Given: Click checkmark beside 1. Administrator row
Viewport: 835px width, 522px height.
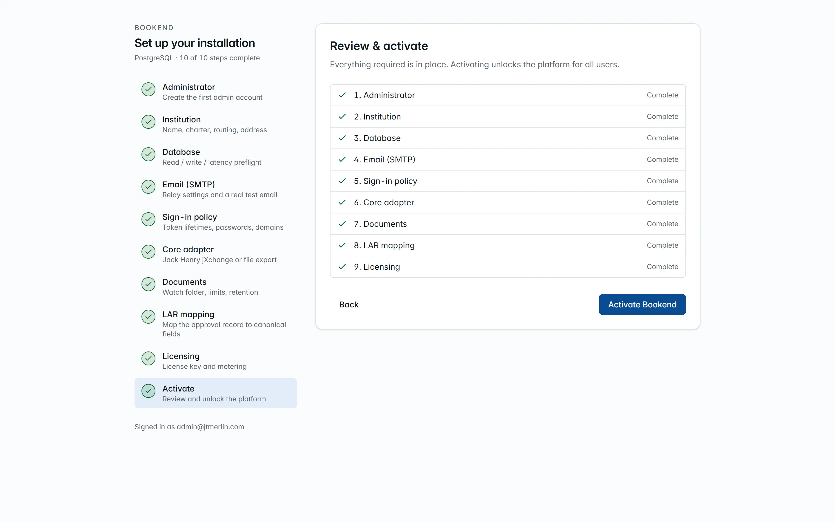Looking at the screenshot, I should 342,95.
